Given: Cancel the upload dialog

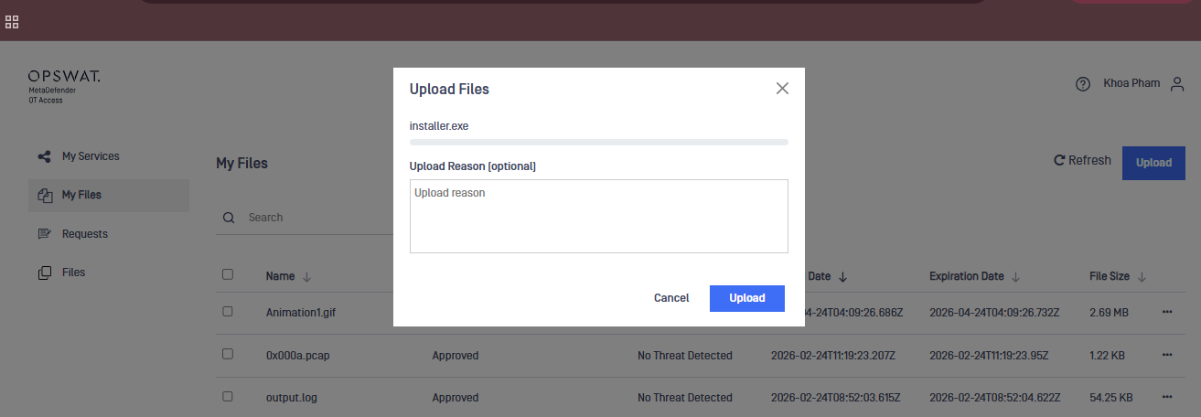Looking at the screenshot, I should (671, 298).
